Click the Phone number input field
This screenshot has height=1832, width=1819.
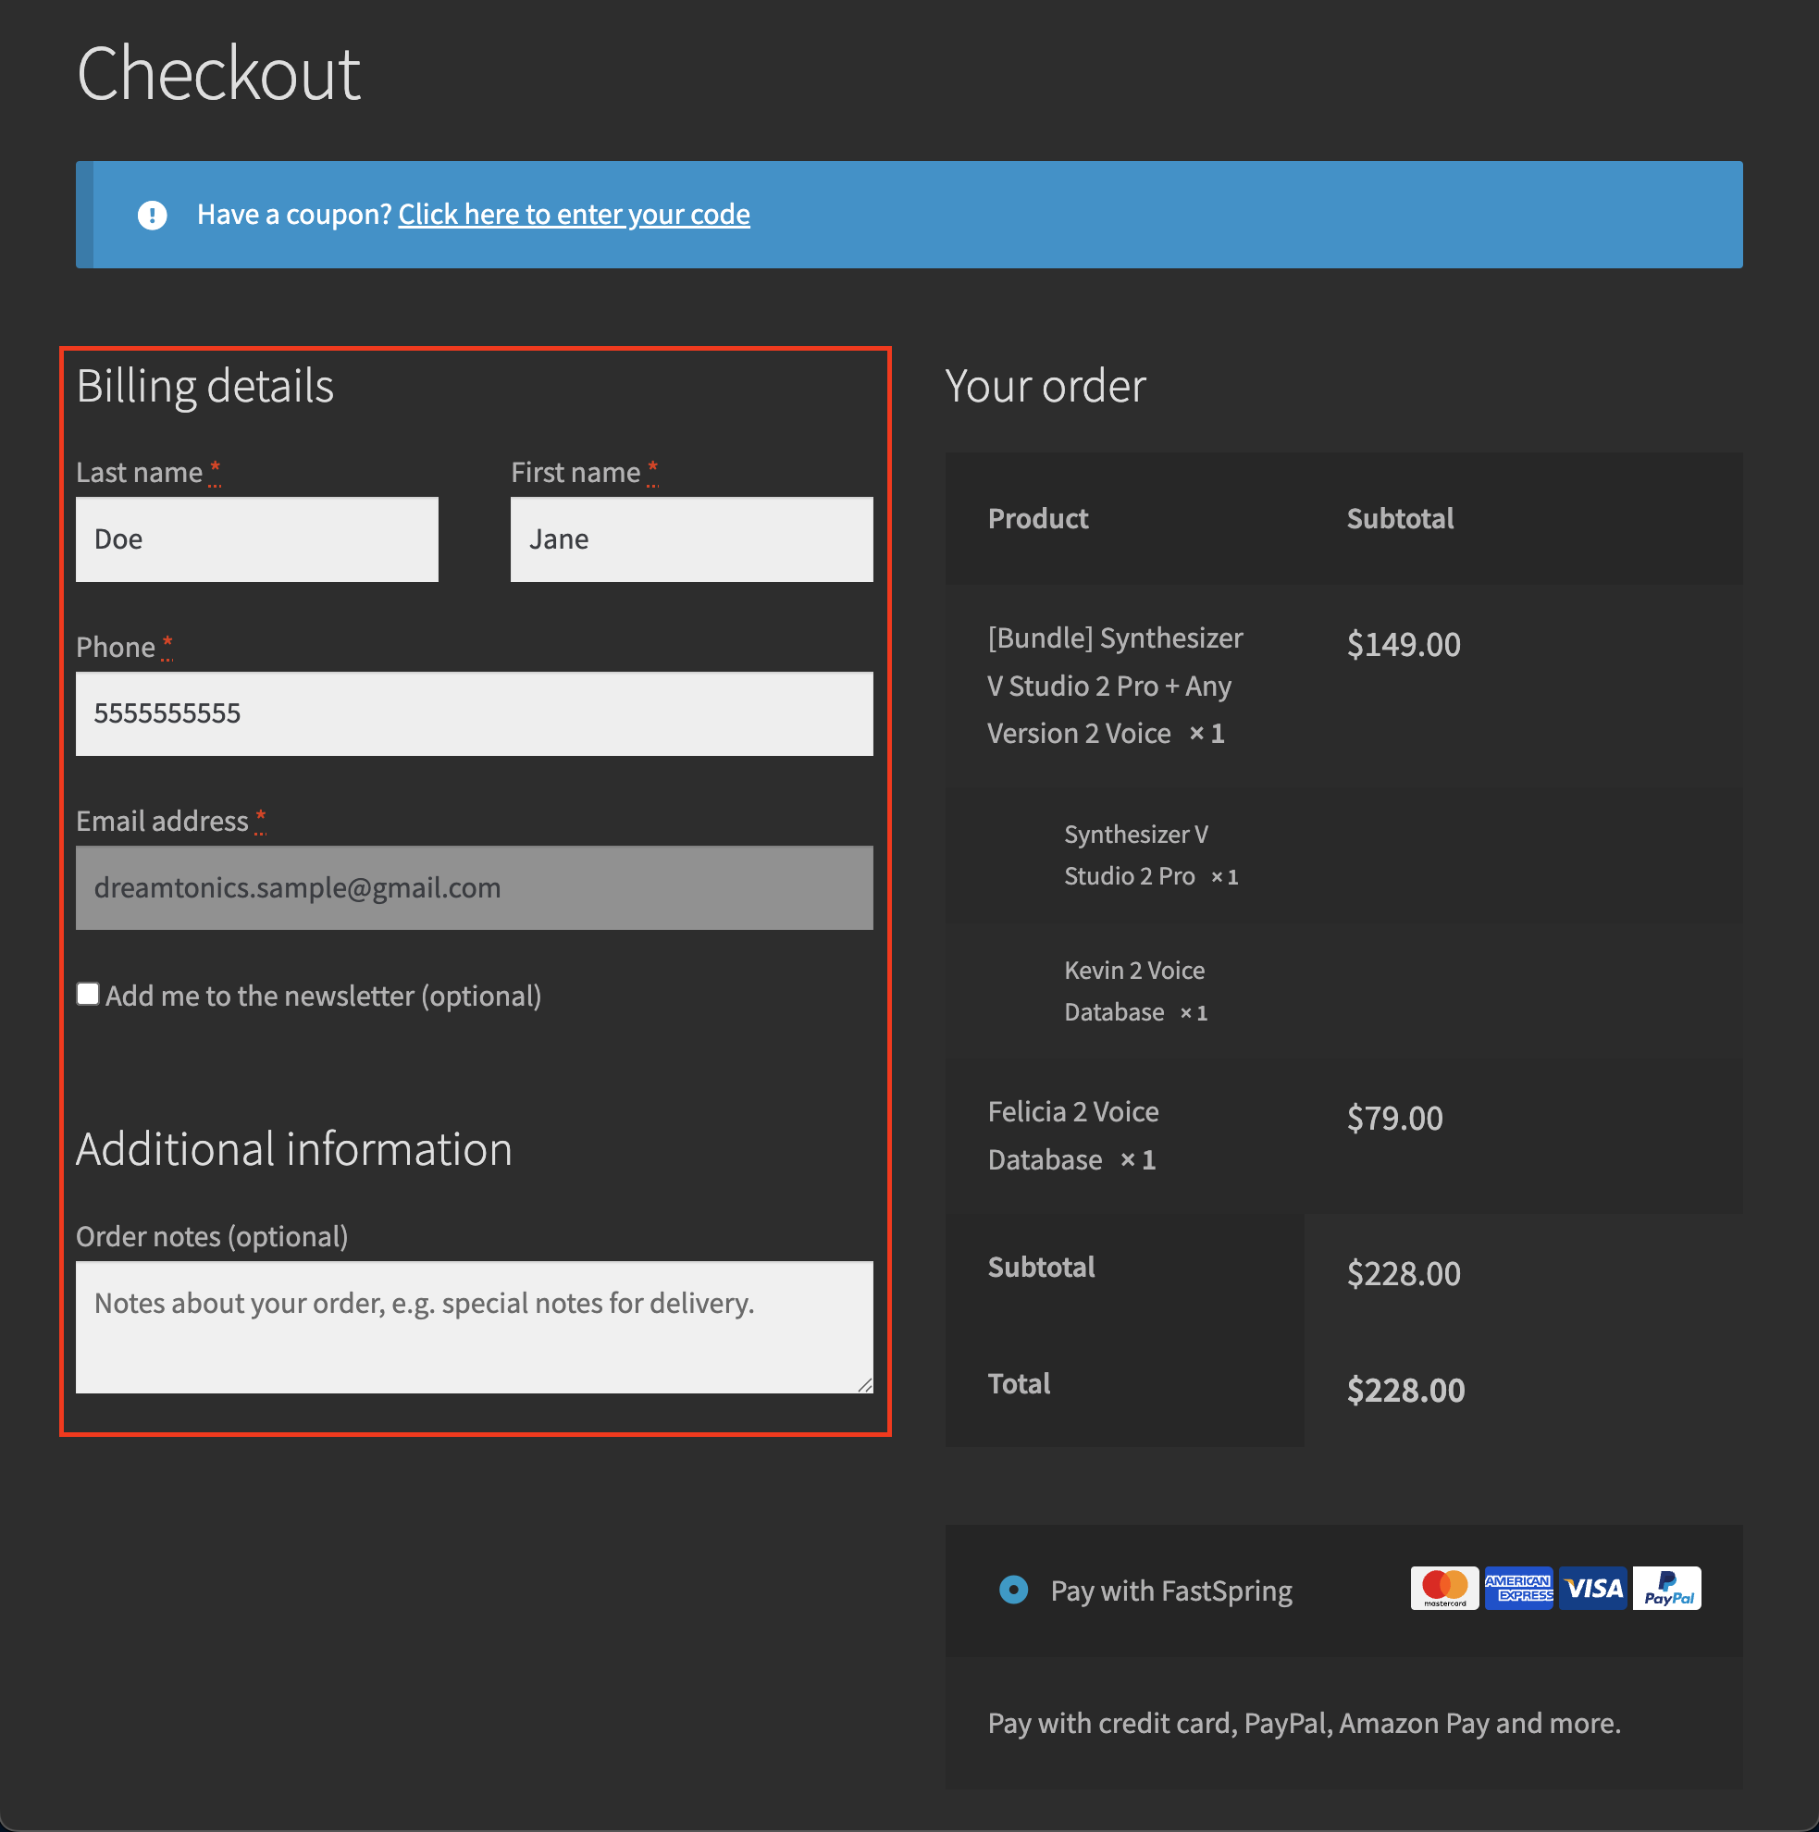point(475,713)
